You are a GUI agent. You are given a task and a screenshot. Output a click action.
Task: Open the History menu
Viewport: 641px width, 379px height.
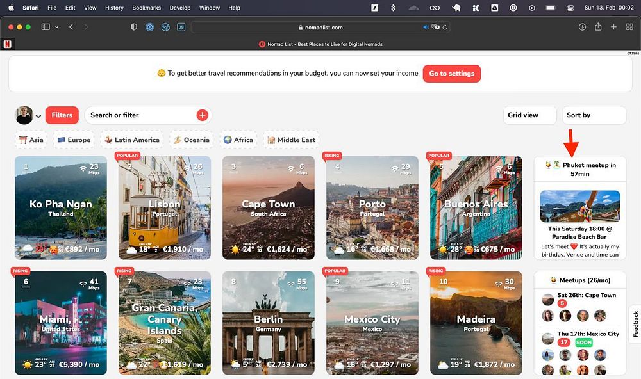pyautogui.click(x=114, y=7)
